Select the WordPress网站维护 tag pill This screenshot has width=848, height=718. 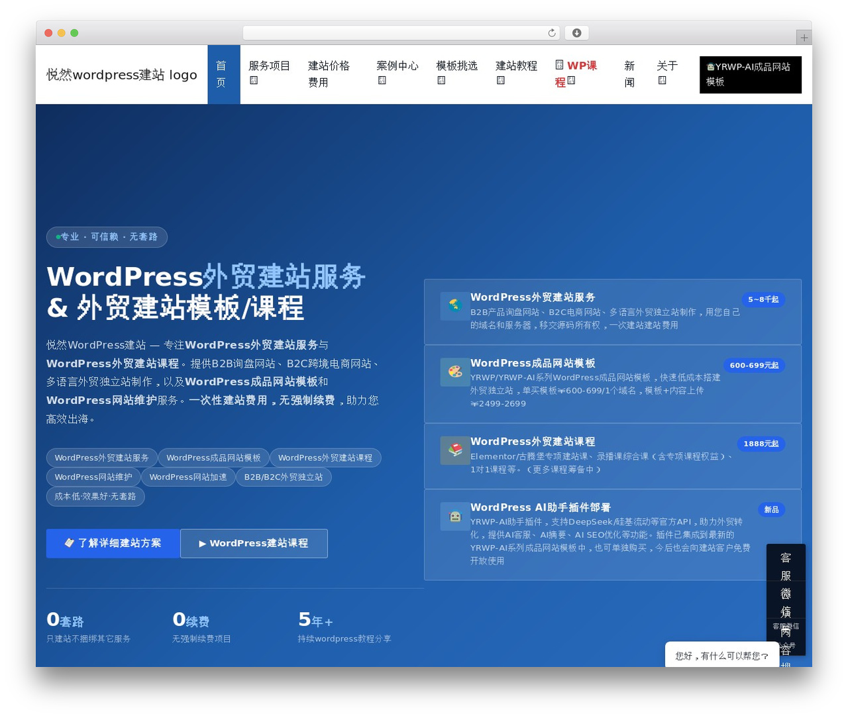coord(93,477)
